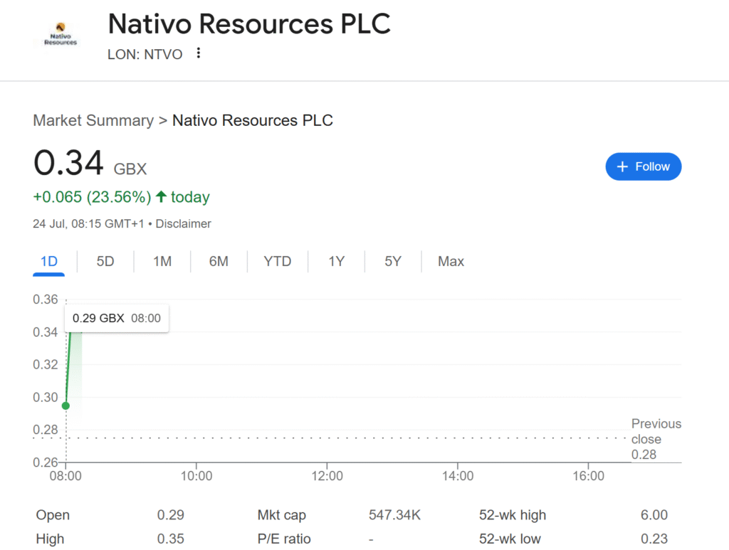Switch to the 5D chart range

click(105, 261)
